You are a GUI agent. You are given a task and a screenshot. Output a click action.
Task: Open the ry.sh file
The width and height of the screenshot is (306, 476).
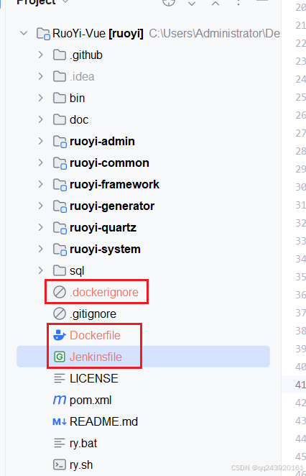[81, 465]
